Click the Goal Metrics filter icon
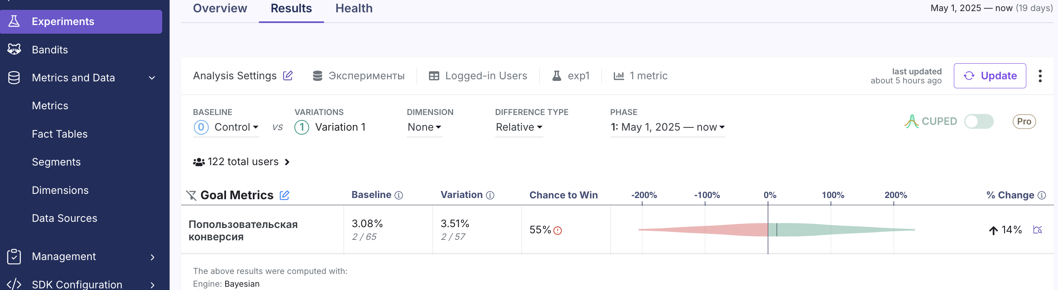 pos(191,195)
